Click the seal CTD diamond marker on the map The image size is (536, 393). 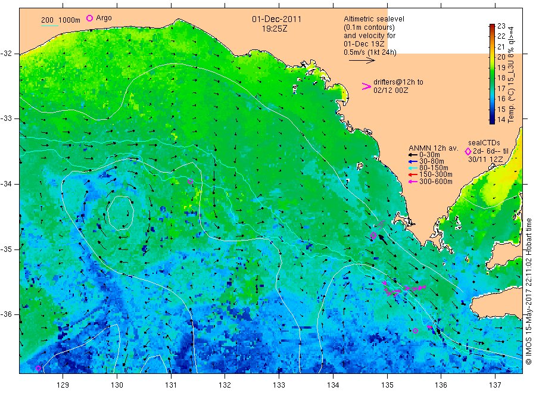(373, 235)
